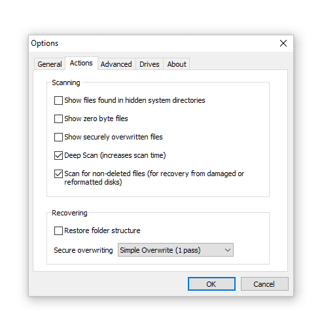
Task: Confirm settings with the OK button
Action: (211, 284)
